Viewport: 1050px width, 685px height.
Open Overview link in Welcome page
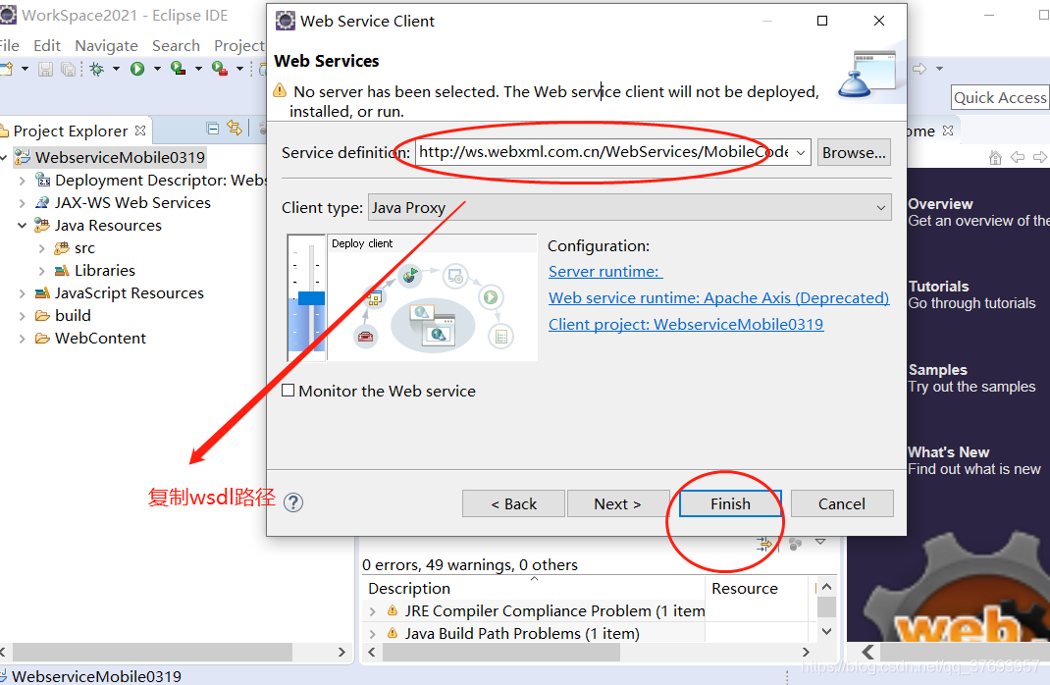pos(940,203)
